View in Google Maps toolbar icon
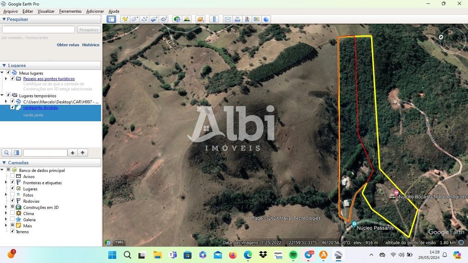 point(256,19)
